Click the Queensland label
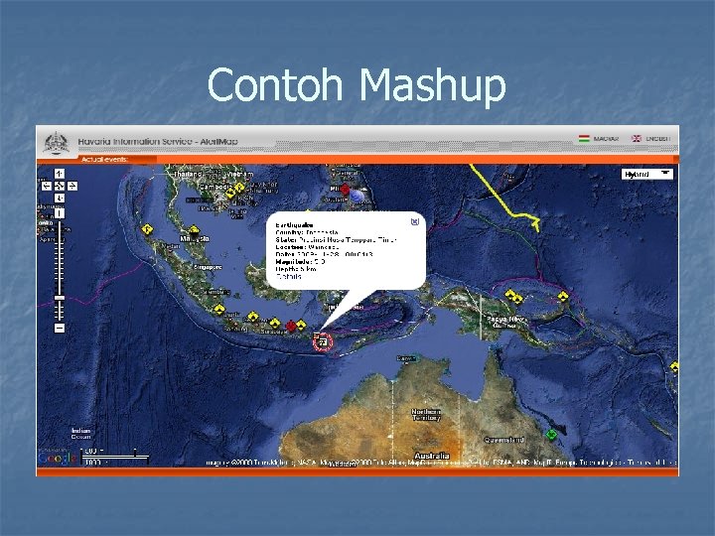This screenshot has height=536, width=715. (503, 440)
